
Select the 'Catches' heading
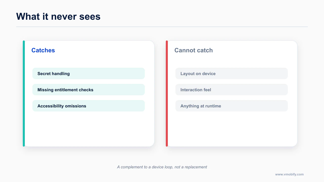coord(43,50)
